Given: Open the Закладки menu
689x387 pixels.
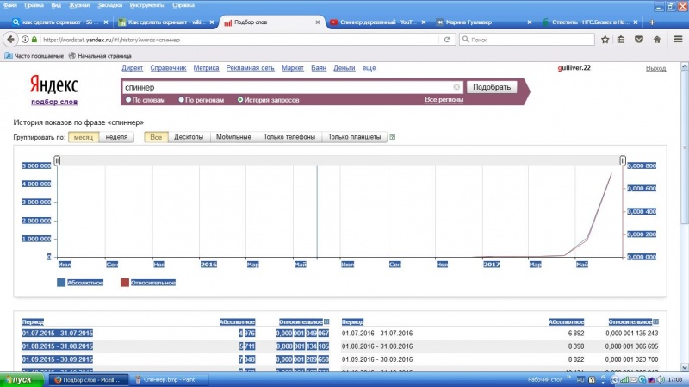Looking at the screenshot, I should point(110,5).
